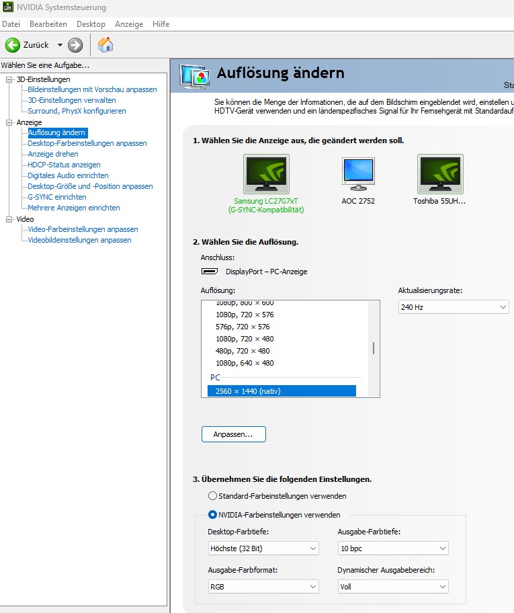Image resolution: width=514 pixels, height=613 pixels.
Task: Select the Toshiba 55UH monitor icon
Action: 440,174
